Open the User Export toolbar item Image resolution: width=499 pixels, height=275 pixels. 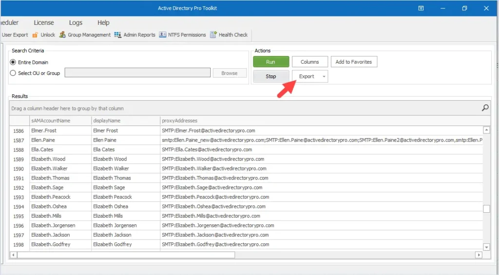[15, 35]
